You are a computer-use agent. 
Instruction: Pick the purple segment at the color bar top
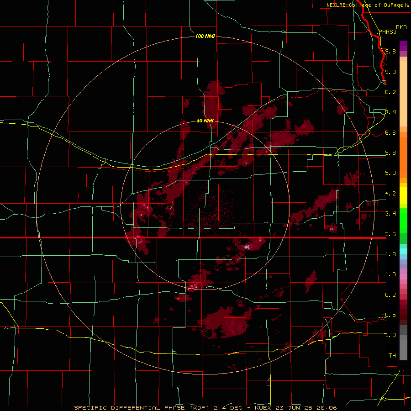point(403,46)
